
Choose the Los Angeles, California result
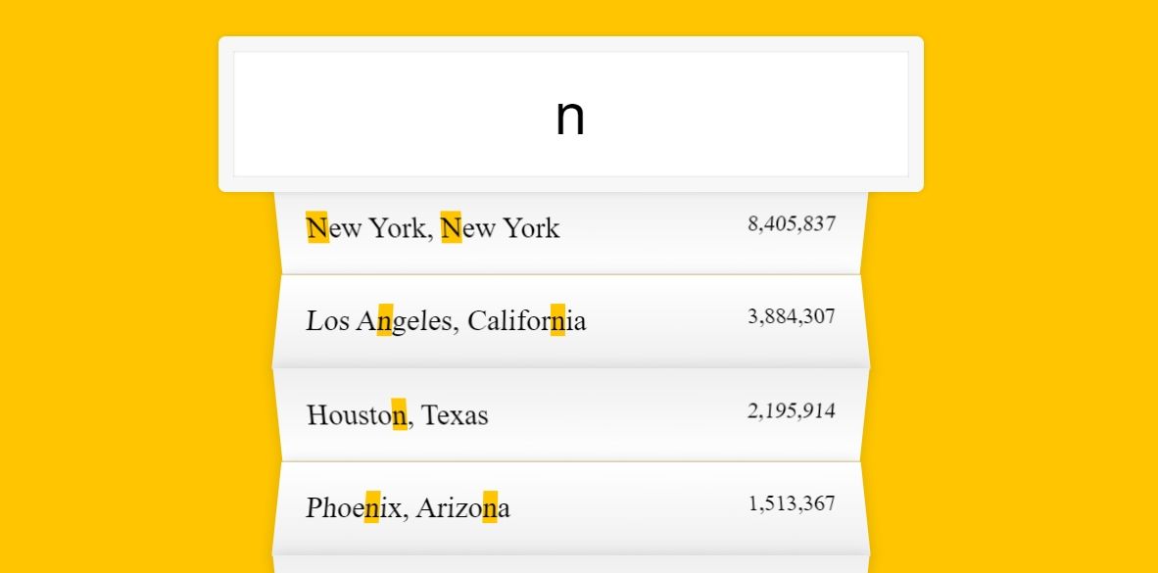pyautogui.click(x=570, y=321)
